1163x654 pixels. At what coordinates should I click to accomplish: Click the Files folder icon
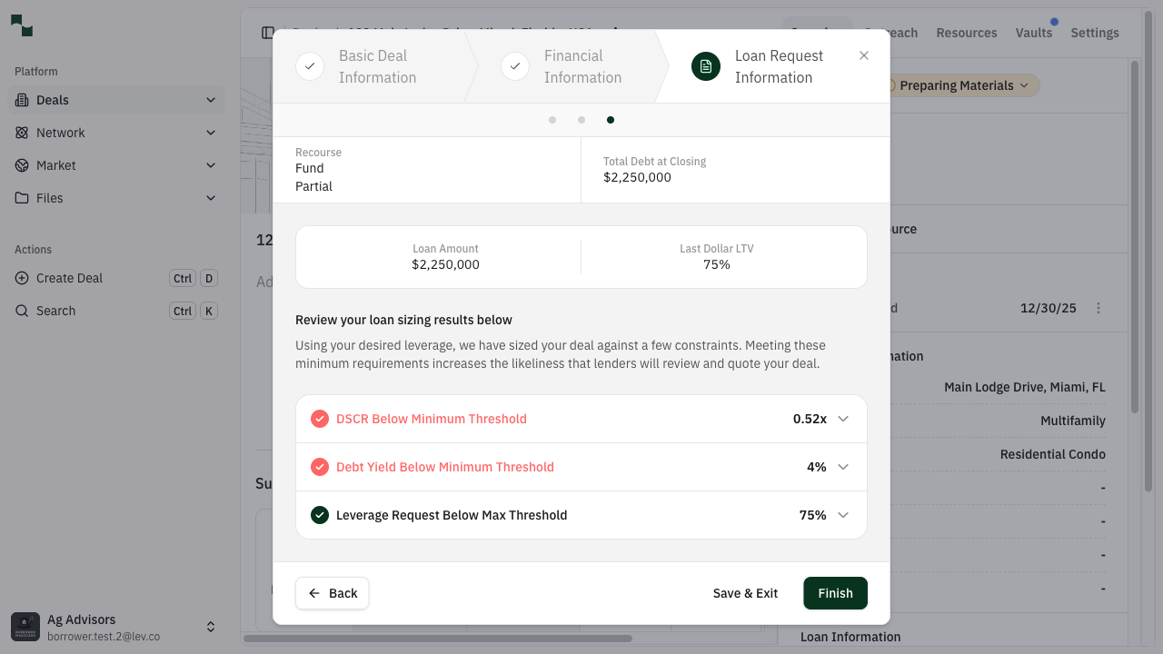(22, 198)
